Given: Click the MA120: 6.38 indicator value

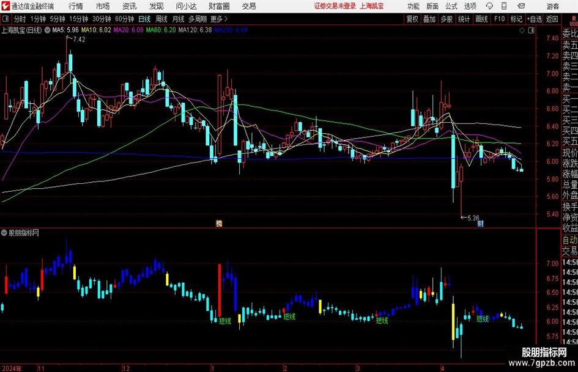Looking at the screenshot, I should 195,30.
